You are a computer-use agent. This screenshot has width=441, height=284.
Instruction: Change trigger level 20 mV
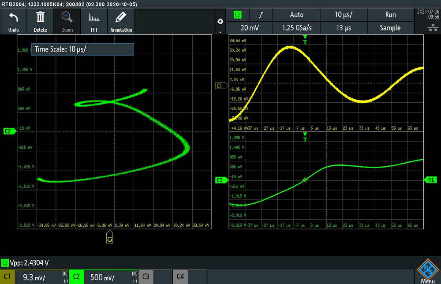click(x=250, y=28)
